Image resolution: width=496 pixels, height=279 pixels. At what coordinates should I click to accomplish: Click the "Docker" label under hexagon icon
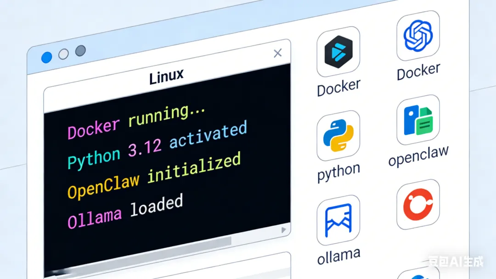[338, 87]
